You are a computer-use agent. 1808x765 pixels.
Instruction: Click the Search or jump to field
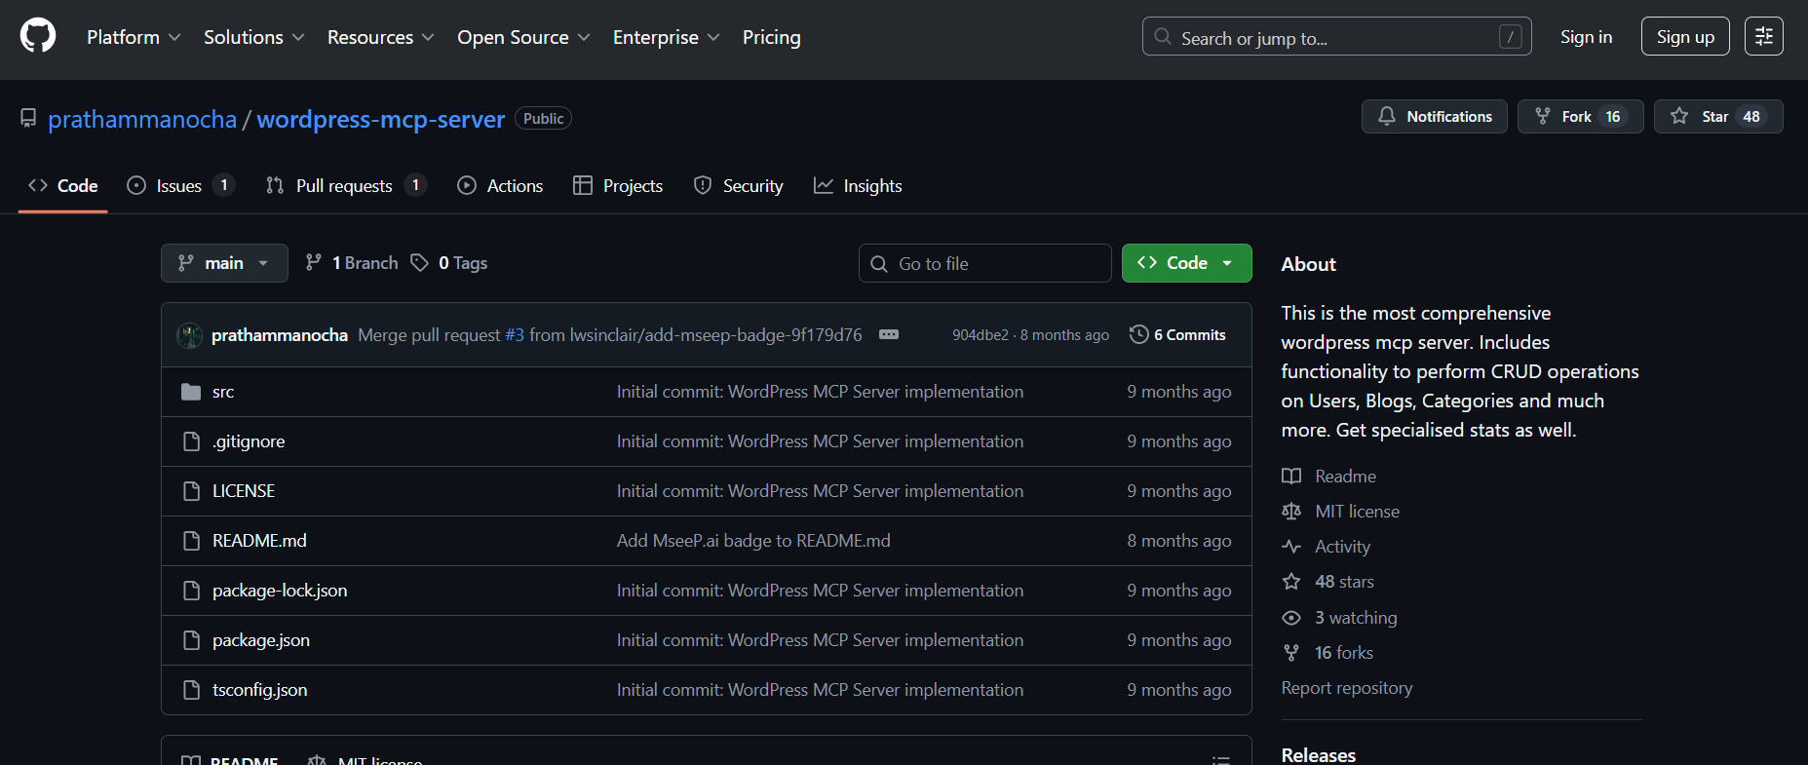(x=1336, y=37)
